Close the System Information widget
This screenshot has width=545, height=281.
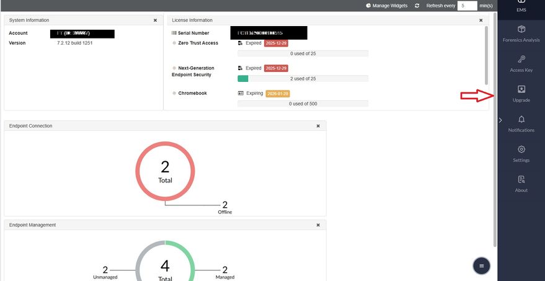[x=156, y=20]
